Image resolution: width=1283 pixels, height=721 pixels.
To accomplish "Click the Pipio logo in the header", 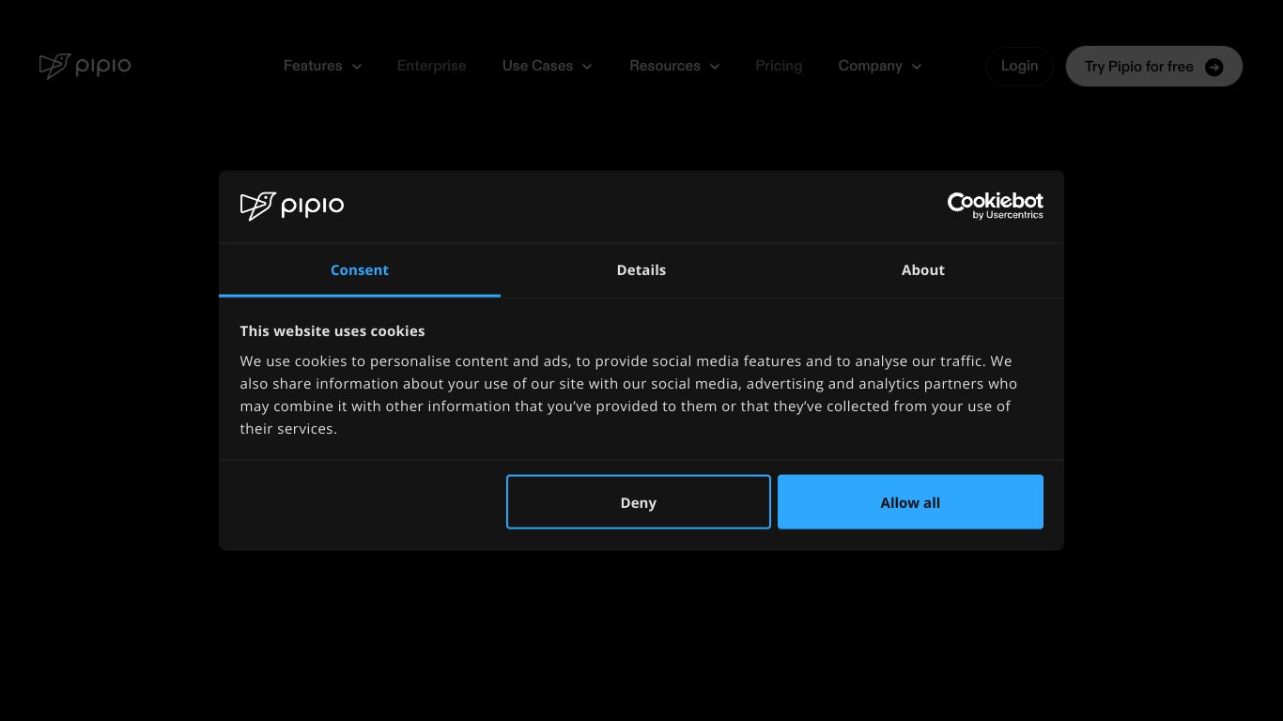I will click(x=85, y=66).
